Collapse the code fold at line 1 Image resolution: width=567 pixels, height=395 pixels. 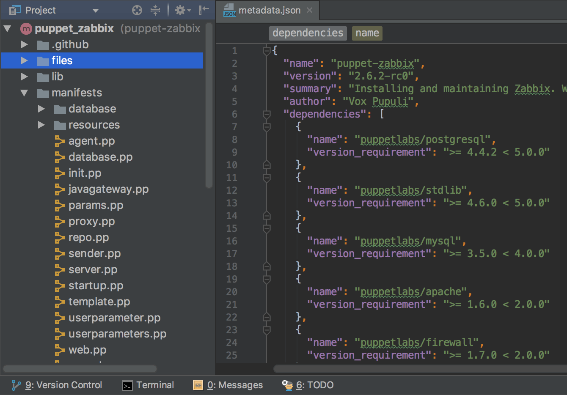pos(267,51)
